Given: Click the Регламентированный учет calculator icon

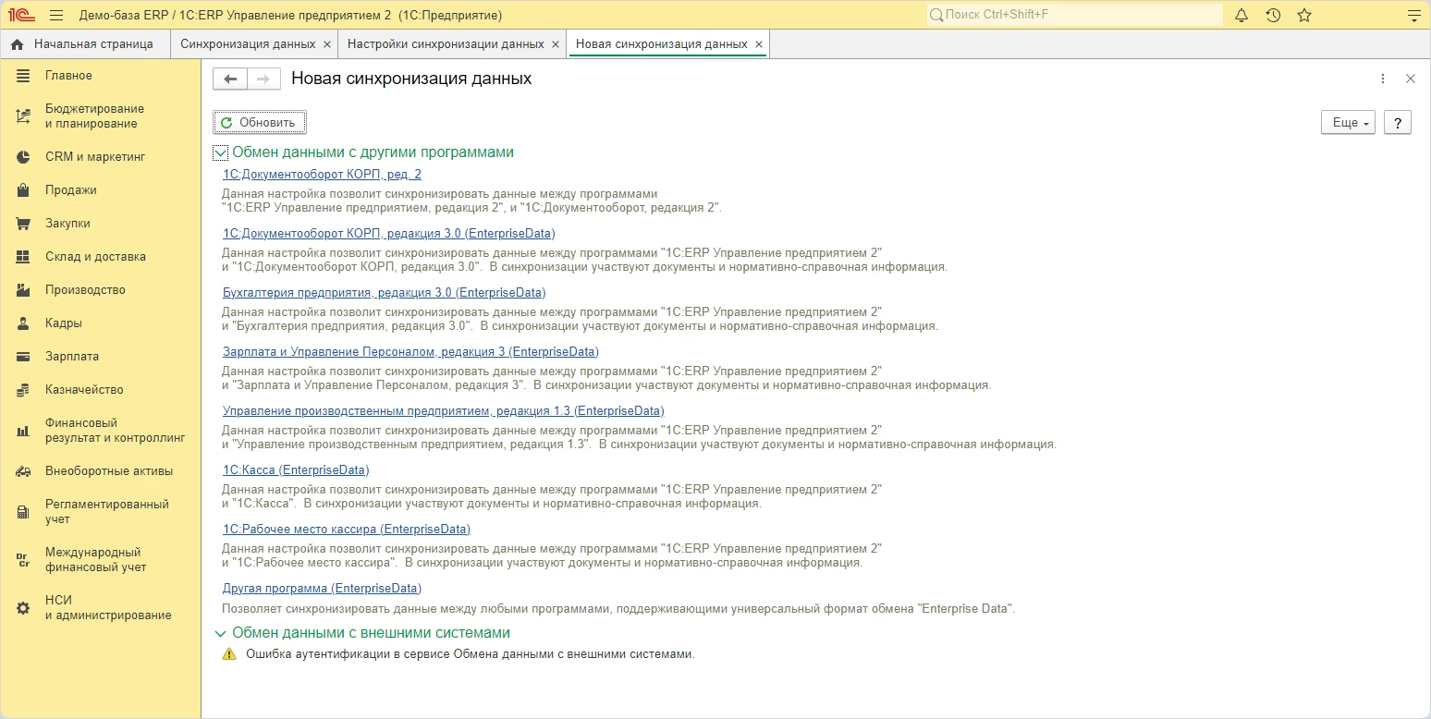Looking at the screenshot, I should tap(24, 512).
